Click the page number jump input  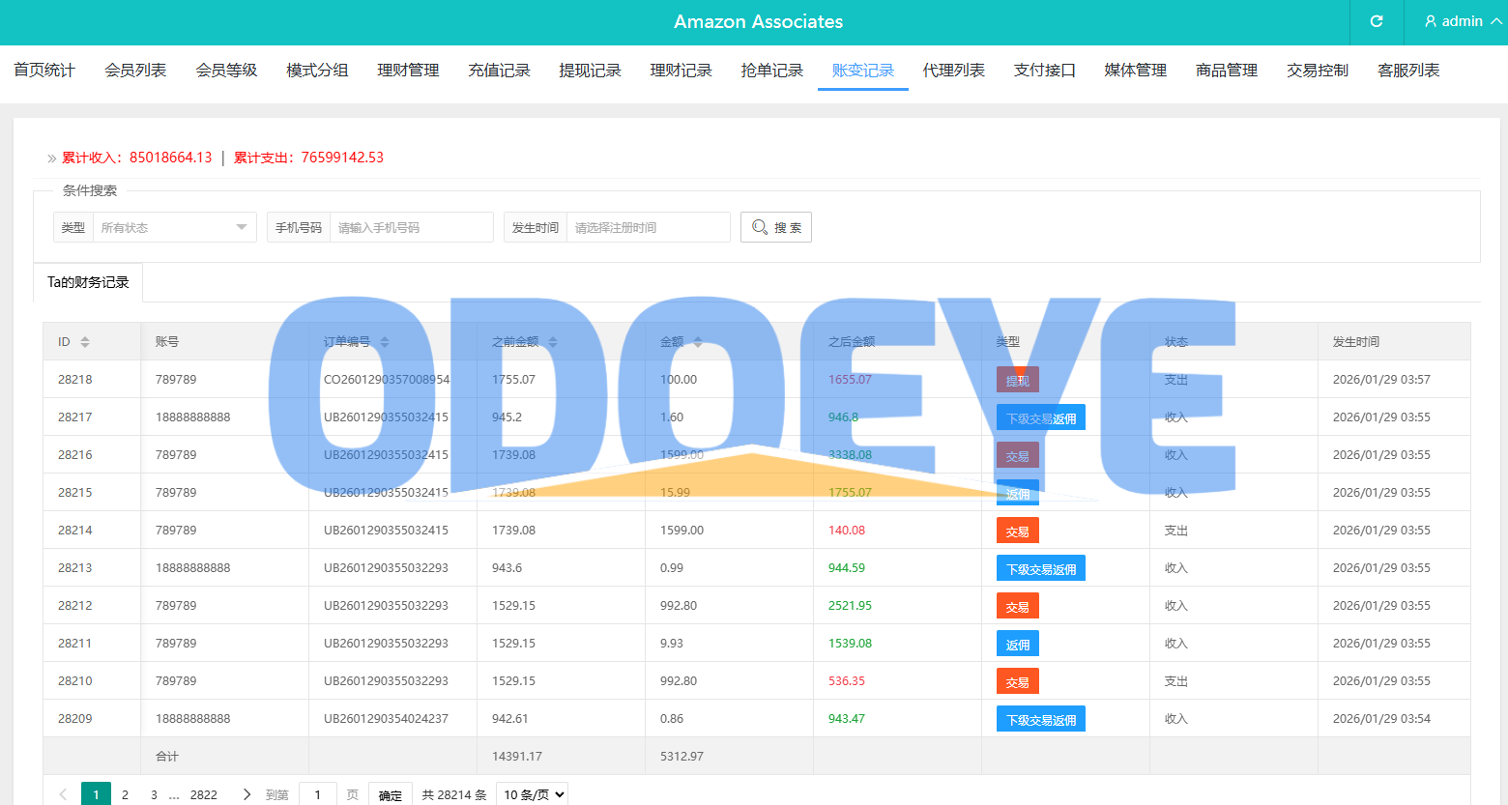pos(318,794)
